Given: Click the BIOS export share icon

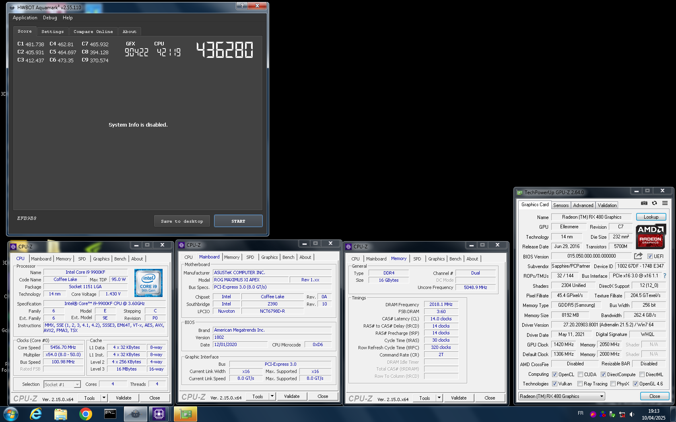Looking at the screenshot, I should click(638, 256).
